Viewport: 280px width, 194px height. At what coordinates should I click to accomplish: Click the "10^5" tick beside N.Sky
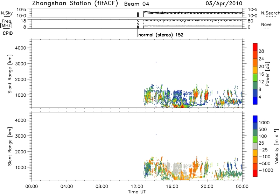click(21, 10)
